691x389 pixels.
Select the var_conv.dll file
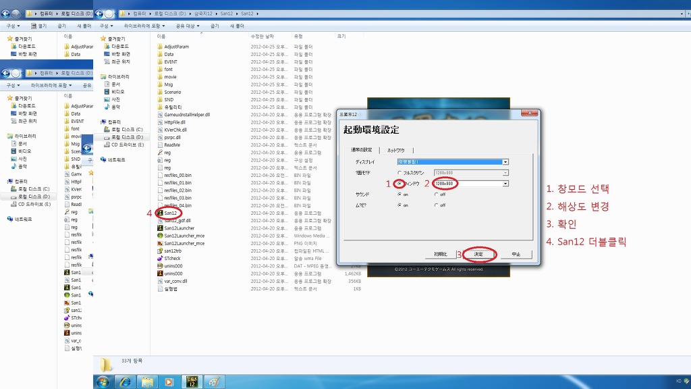tap(175, 280)
